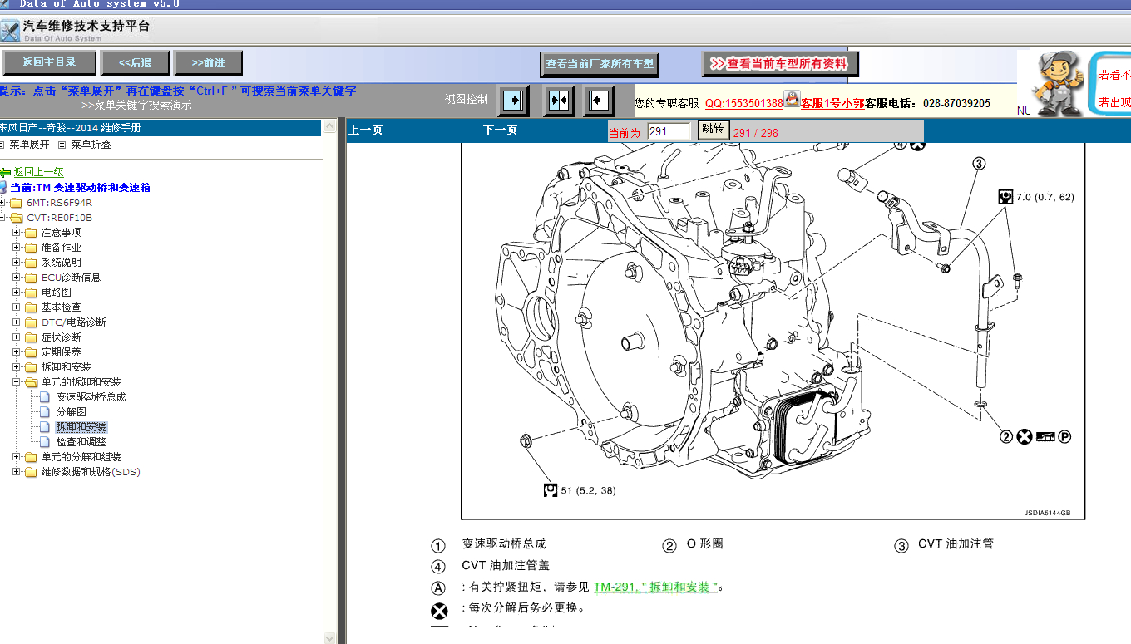Click view control icon with right-pointing arrow
Screen dimensions: 1131x644
pos(514,101)
